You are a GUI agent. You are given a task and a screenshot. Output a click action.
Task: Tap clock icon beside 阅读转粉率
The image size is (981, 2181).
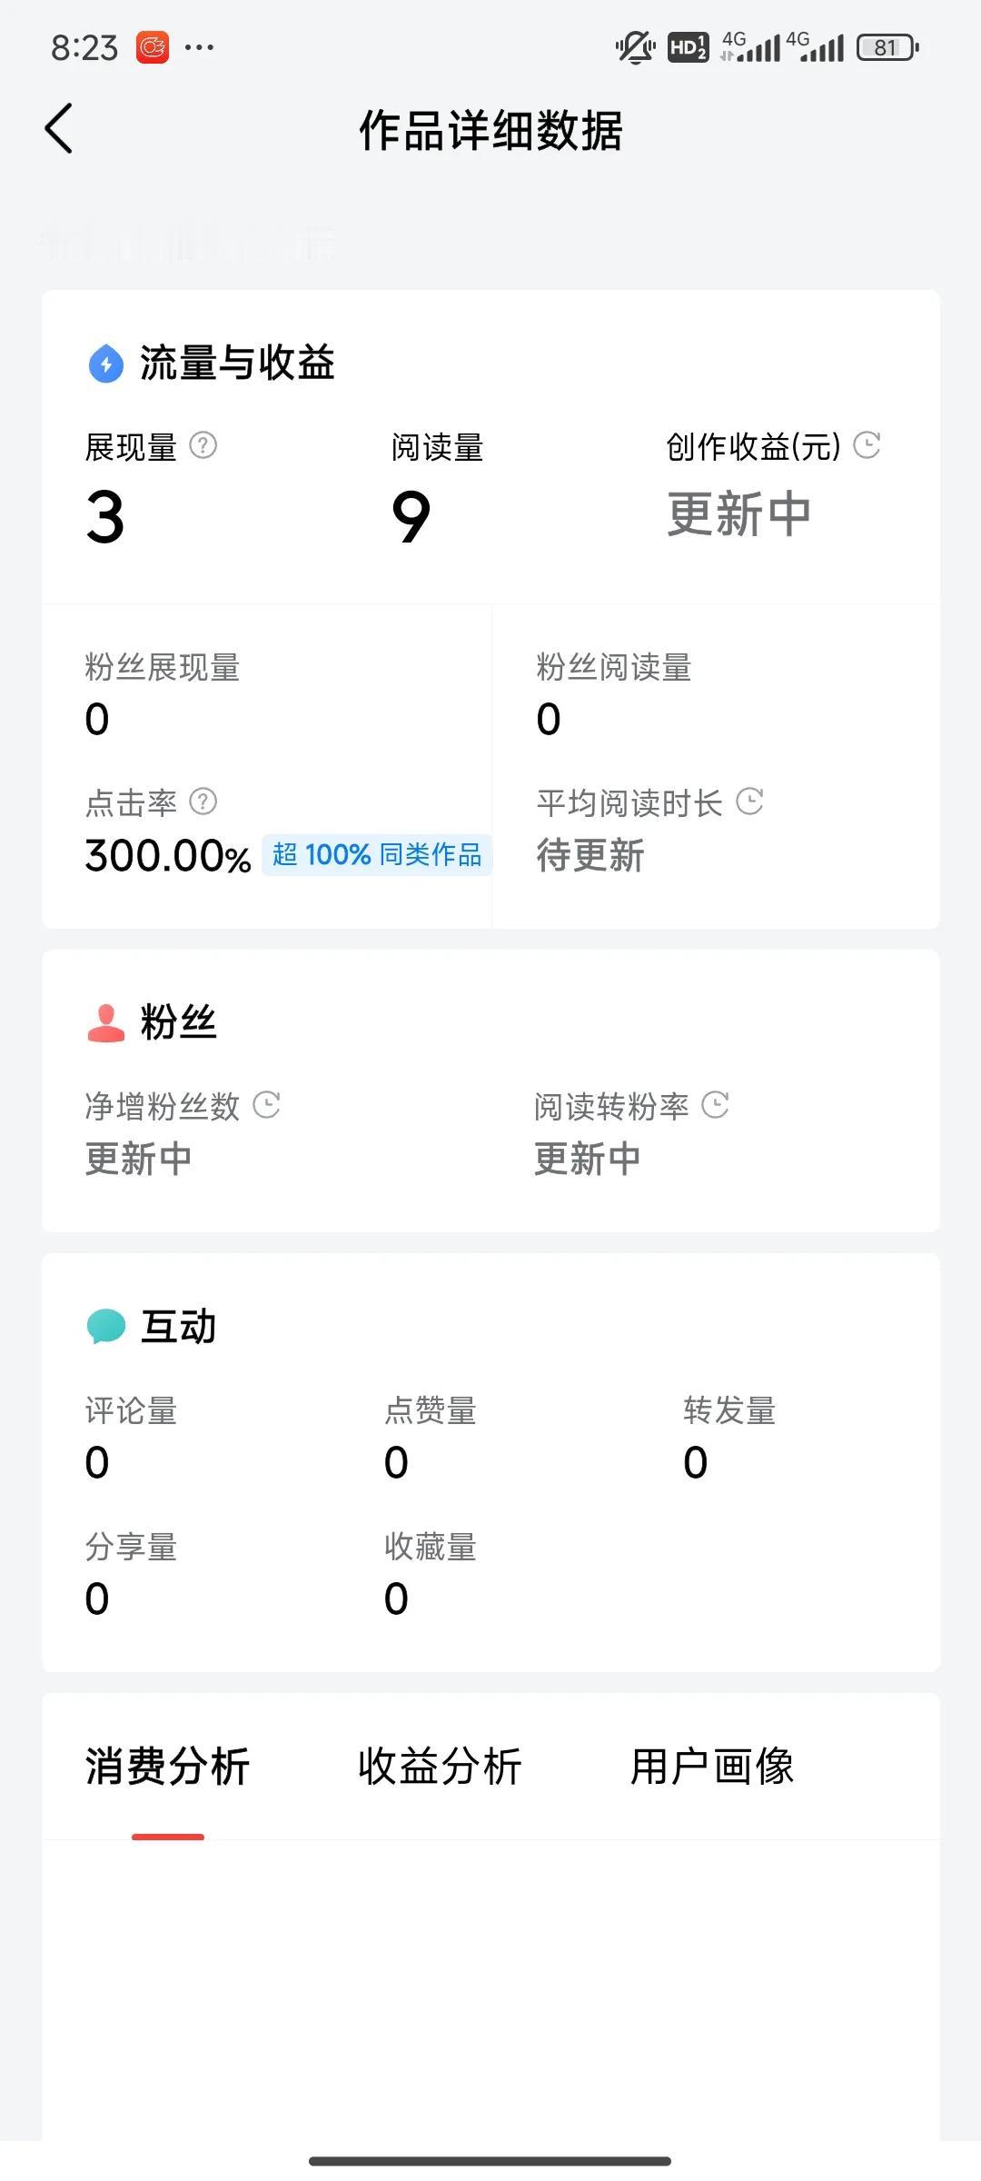[716, 1105]
